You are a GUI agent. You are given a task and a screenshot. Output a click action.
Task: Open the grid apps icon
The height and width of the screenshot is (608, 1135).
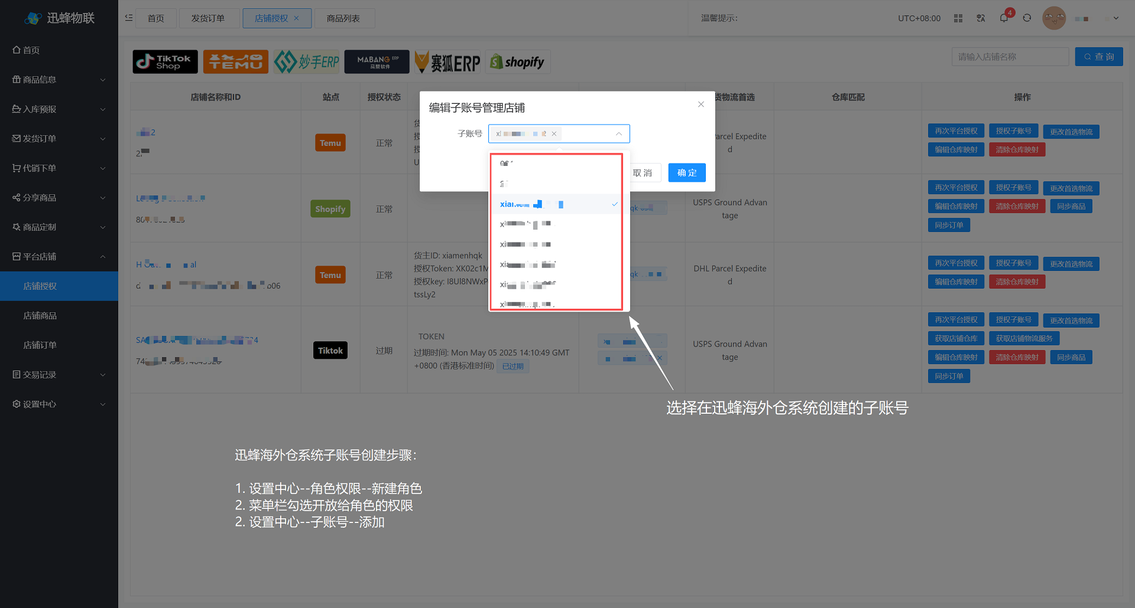point(958,18)
